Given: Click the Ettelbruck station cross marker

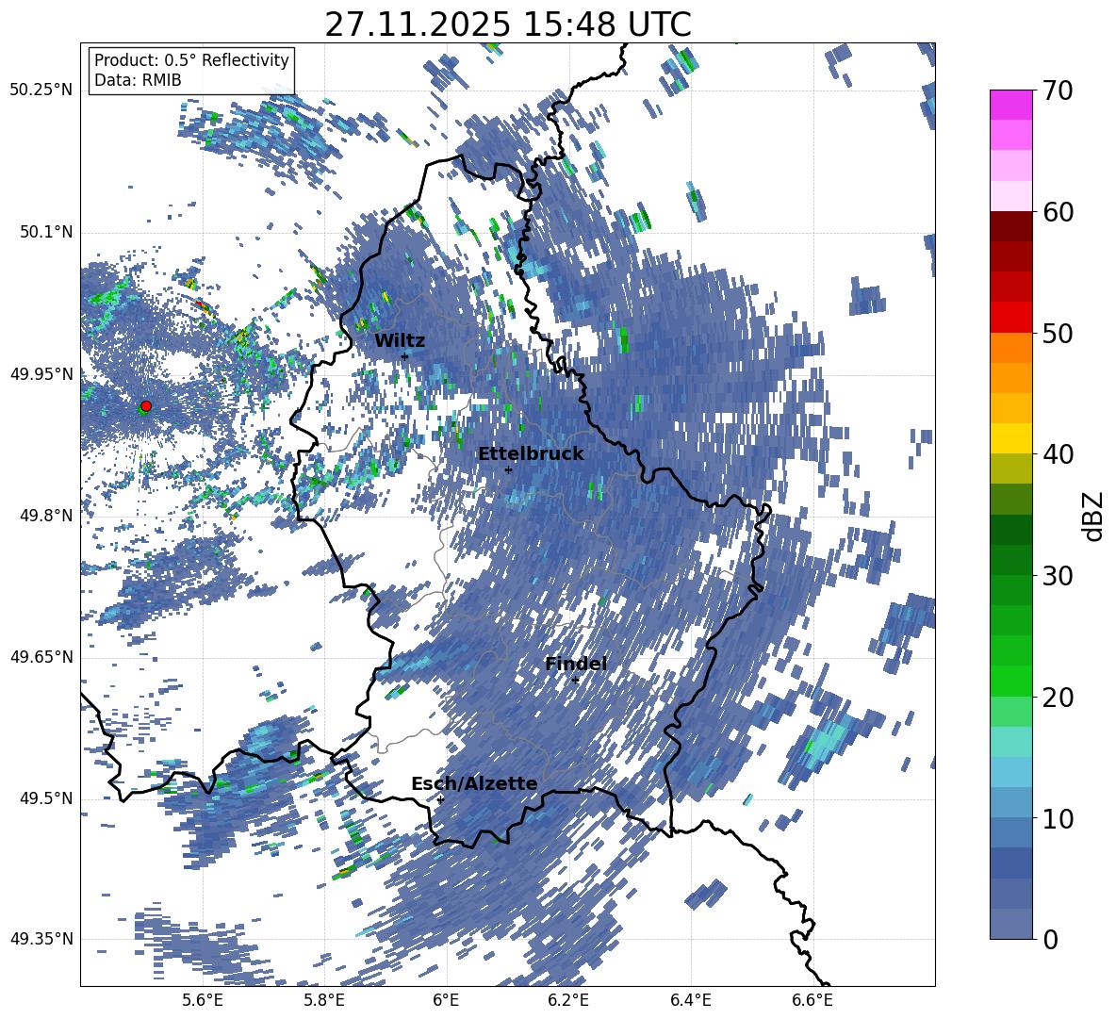Looking at the screenshot, I should [508, 469].
